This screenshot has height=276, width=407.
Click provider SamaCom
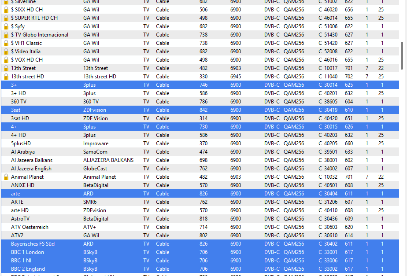[x=95, y=152]
